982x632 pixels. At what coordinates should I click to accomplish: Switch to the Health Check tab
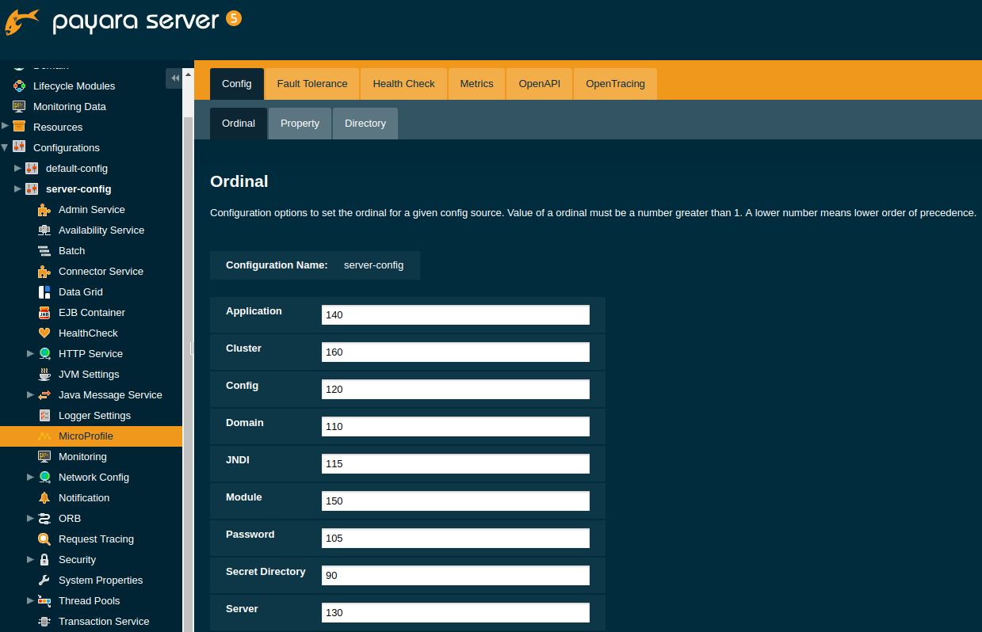point(403,84)
